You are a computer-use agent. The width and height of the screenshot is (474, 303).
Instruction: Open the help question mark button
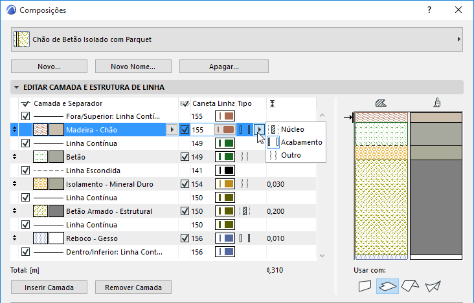[429, 10]
